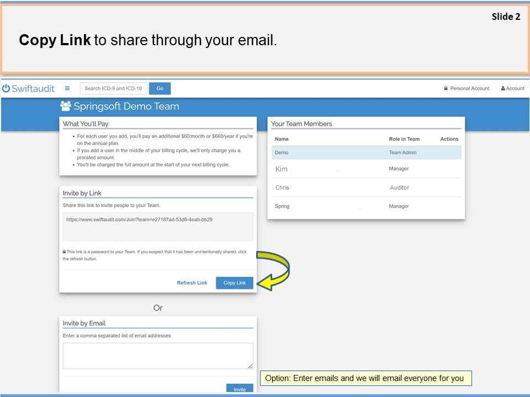Click the Refresh Link link

(x=192, y=283)
